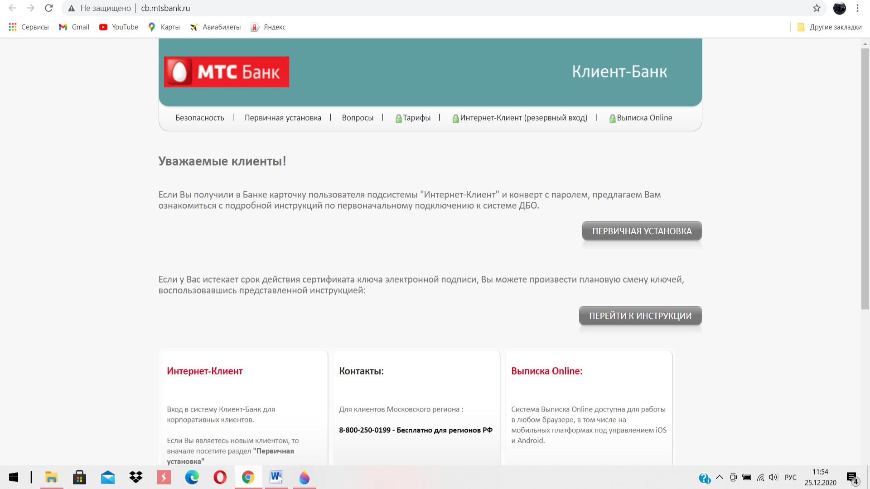Click the phone number 8-800-250-0199 text
This screenshot has height=489, width=870.
point(365,430)
